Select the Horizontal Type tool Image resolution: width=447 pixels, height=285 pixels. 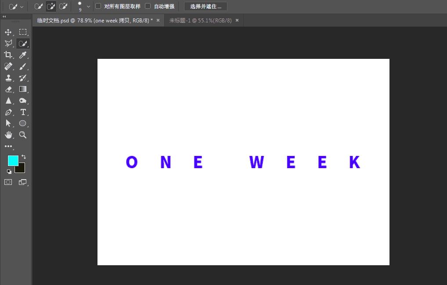23,112
